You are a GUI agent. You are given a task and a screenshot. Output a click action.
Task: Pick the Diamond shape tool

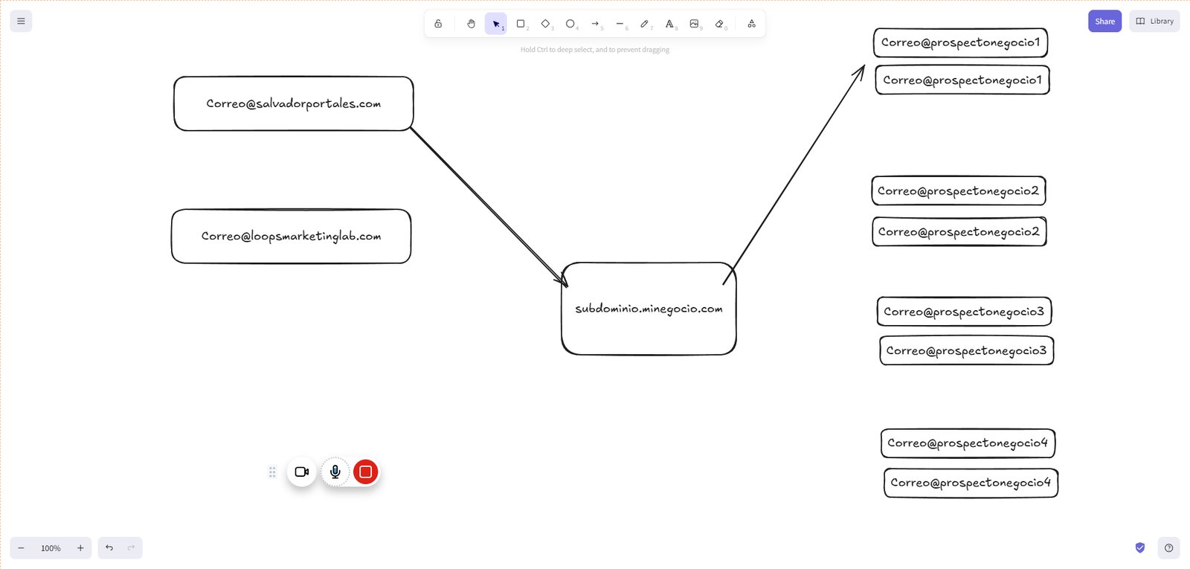click(545, 24)
